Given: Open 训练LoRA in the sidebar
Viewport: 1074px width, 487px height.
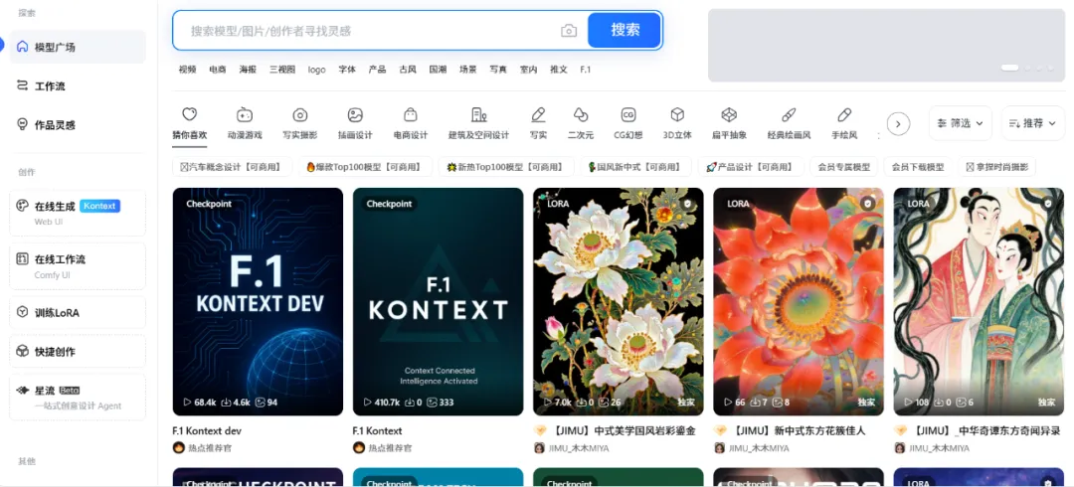Looking at the screenshot, I should (78, 312).
